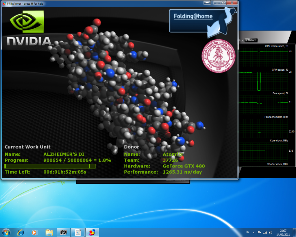The height and width of the screenshot is (237, 296).
Task: Open Windows Explorer folder icon in taskbar
Action: pyautogui.click(x=49, y=232)
